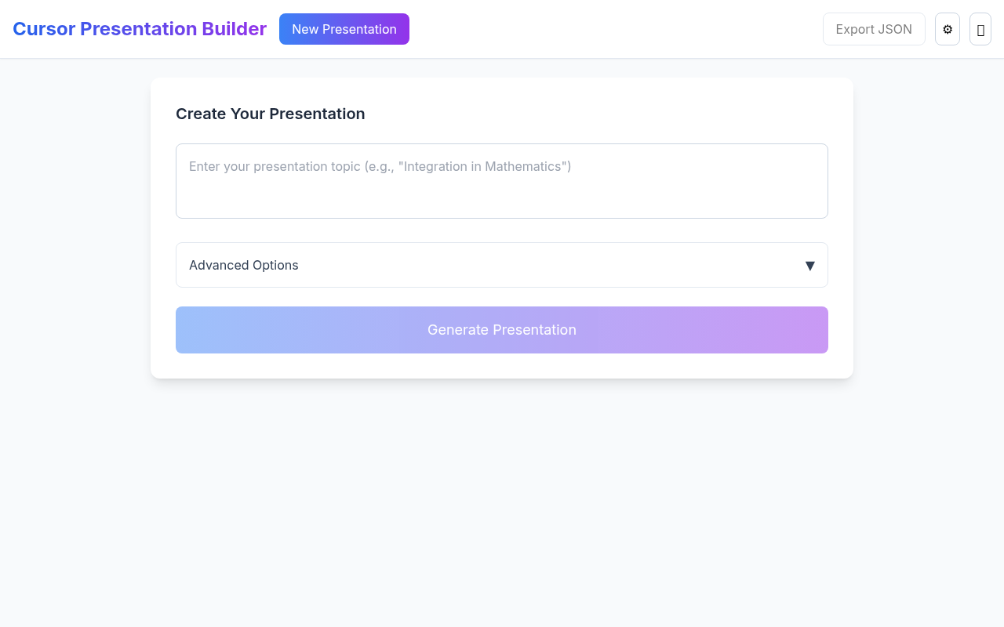This screenshot has height=627, width=1004.
Task: Open settings via the gear icon
Action: coord(948,29)
